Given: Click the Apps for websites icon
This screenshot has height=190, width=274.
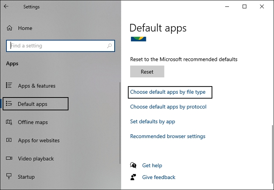Looking at the screenshot, I should [9, 140].
